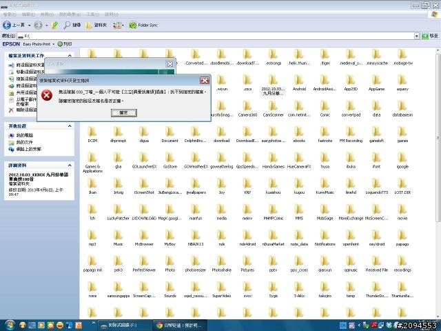Select the iScreenShot folder
This screenshot has height=331, width=441.
point(144,186)
